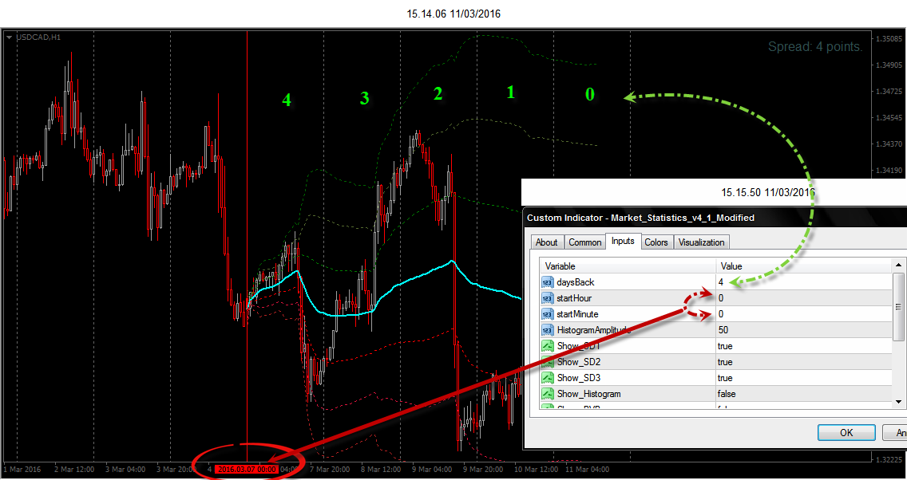Image resolution: width=907 pixels, height=480 pixels.
Task: Click the boolean icon beside Show_SD2
Action: [547, 362]
